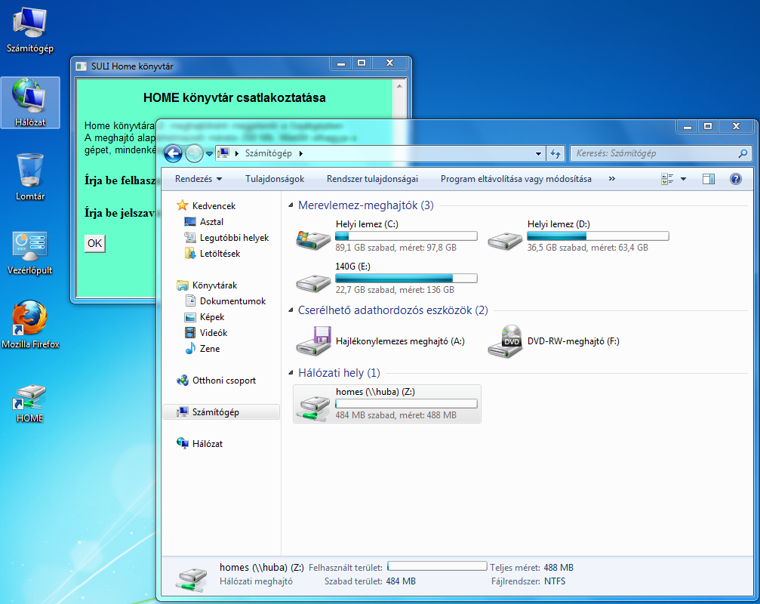Image resolution: width=760 pixels, height=604 pixels.
Task: Click the Back navigation button
Action: click(x=173, y=153)
